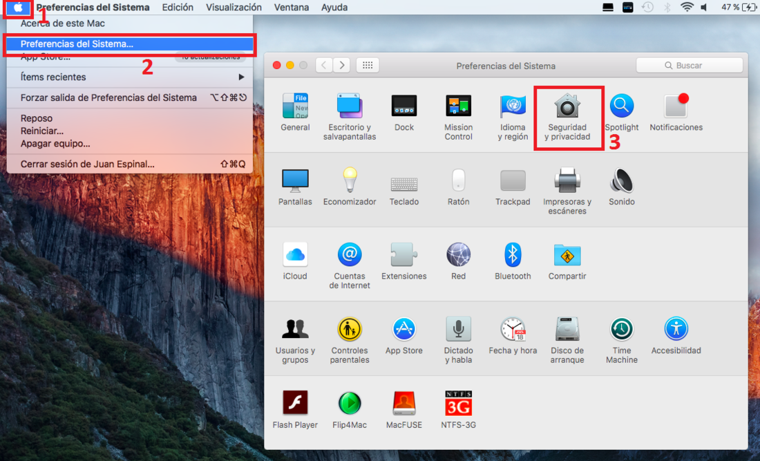The width and height of the screenshot is (760, 461).
Task: Open Pantallas display settings
Action: point(295,187)
